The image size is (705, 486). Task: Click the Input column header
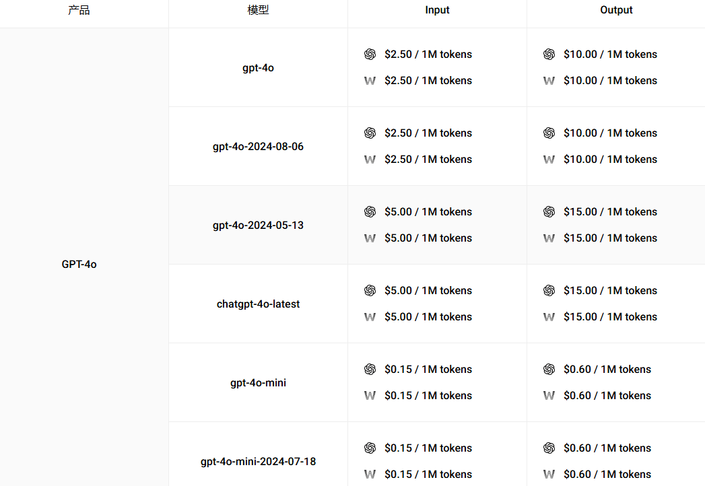pos(437,10)
